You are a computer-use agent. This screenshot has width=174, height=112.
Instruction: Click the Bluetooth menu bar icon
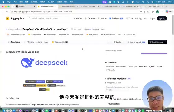tap(128, 2)
